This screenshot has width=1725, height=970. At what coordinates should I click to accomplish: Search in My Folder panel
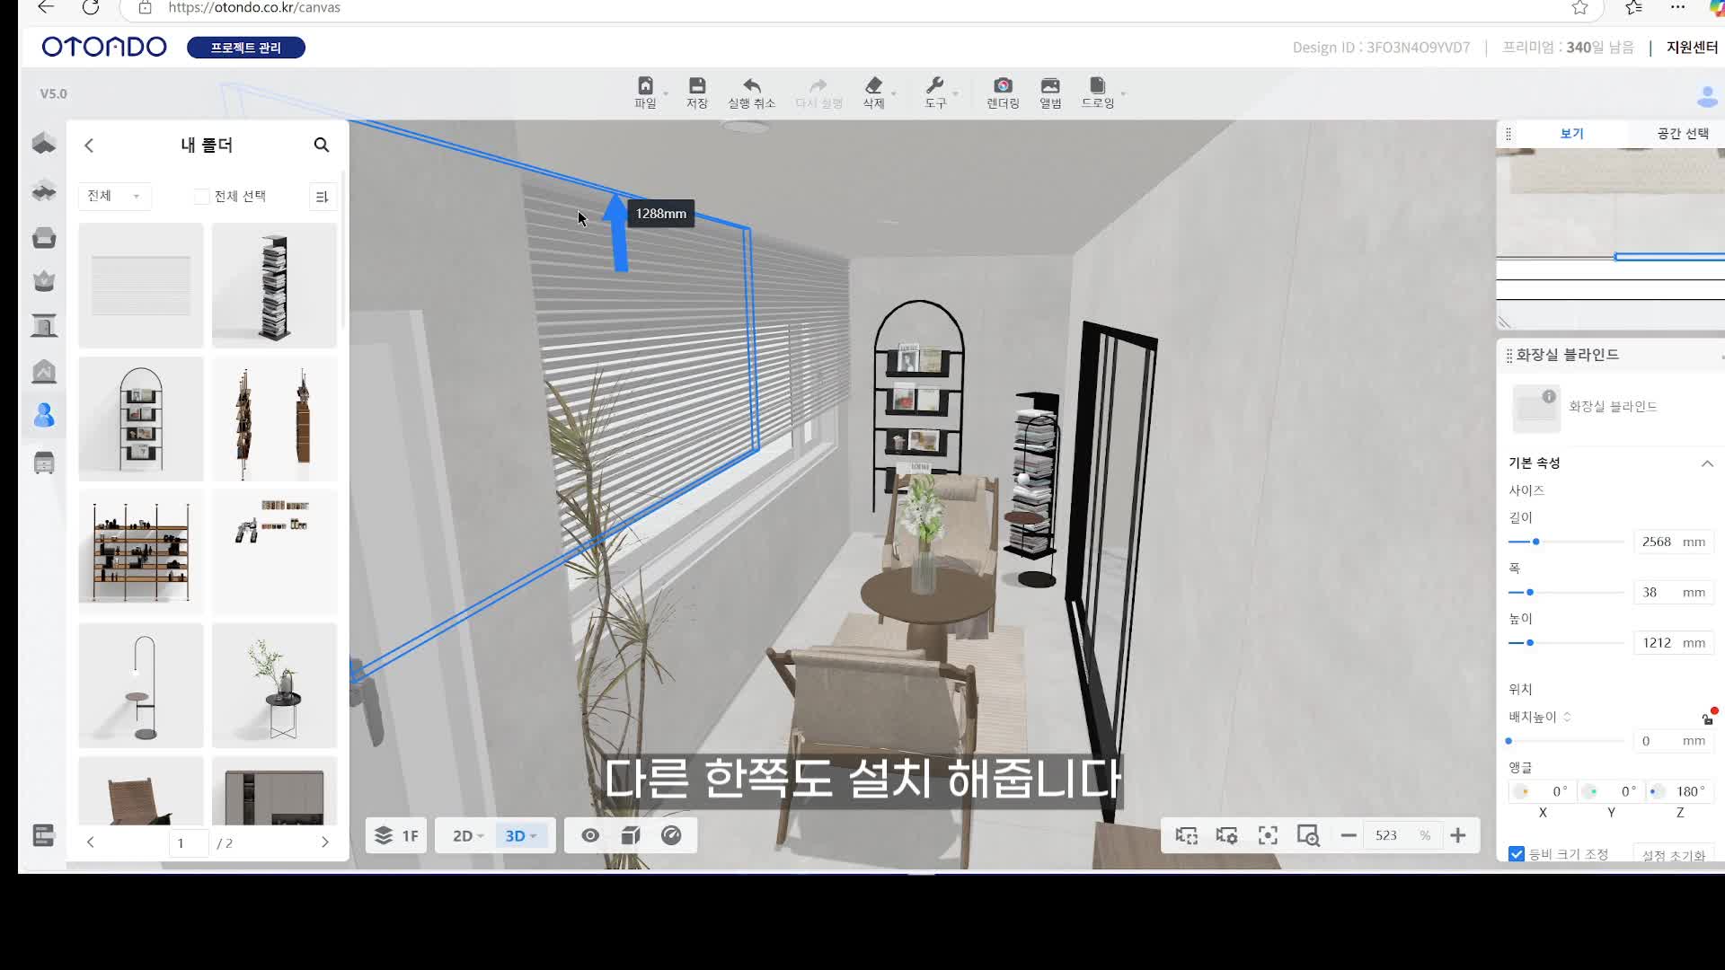322,145
